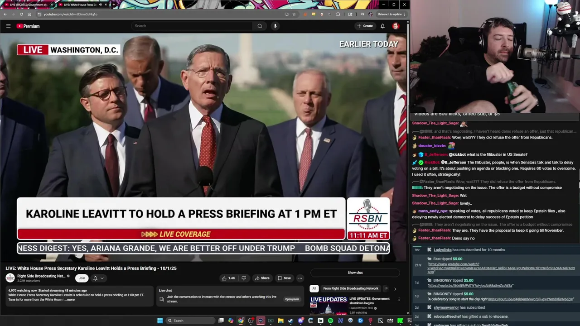Click the Join channel button
This screenshot has width=580, height=326.
point(82,278)
